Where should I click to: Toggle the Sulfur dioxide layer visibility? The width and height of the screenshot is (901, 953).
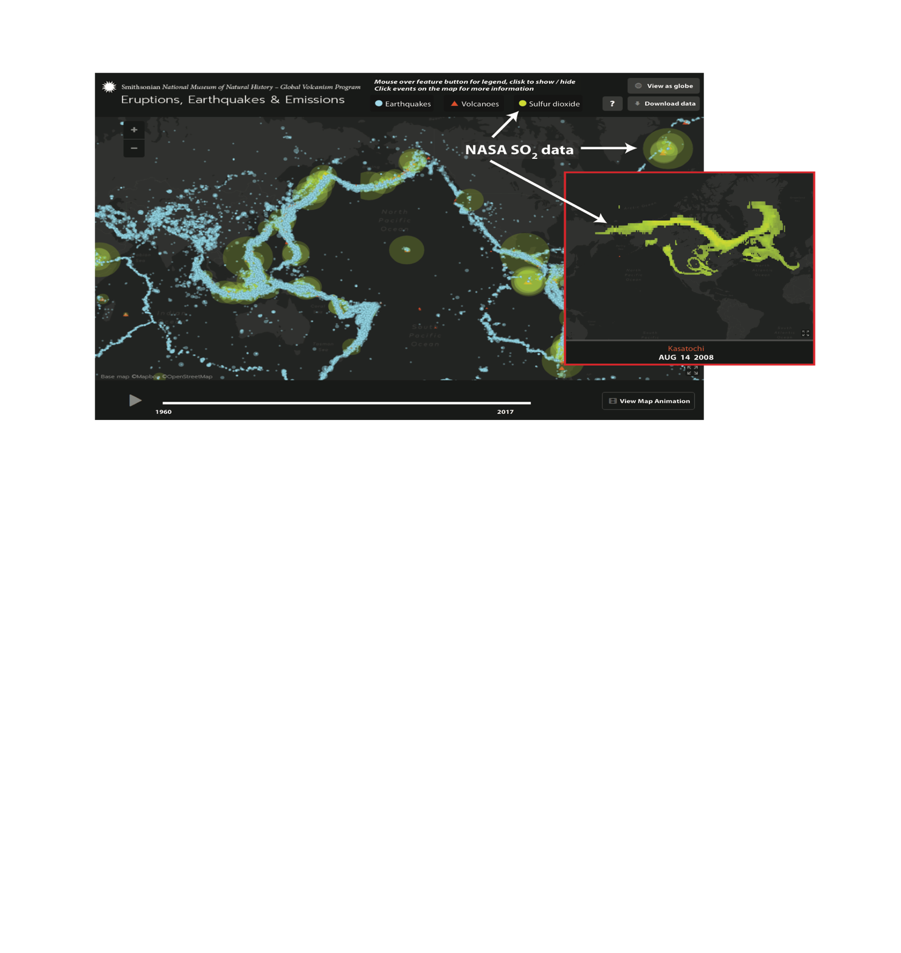pos(548,103)
